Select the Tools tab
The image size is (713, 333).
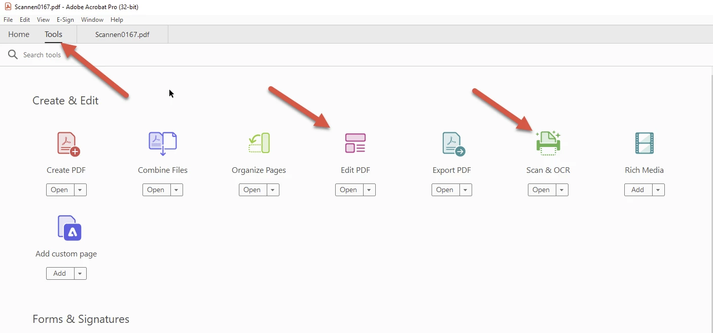point(53,34)
